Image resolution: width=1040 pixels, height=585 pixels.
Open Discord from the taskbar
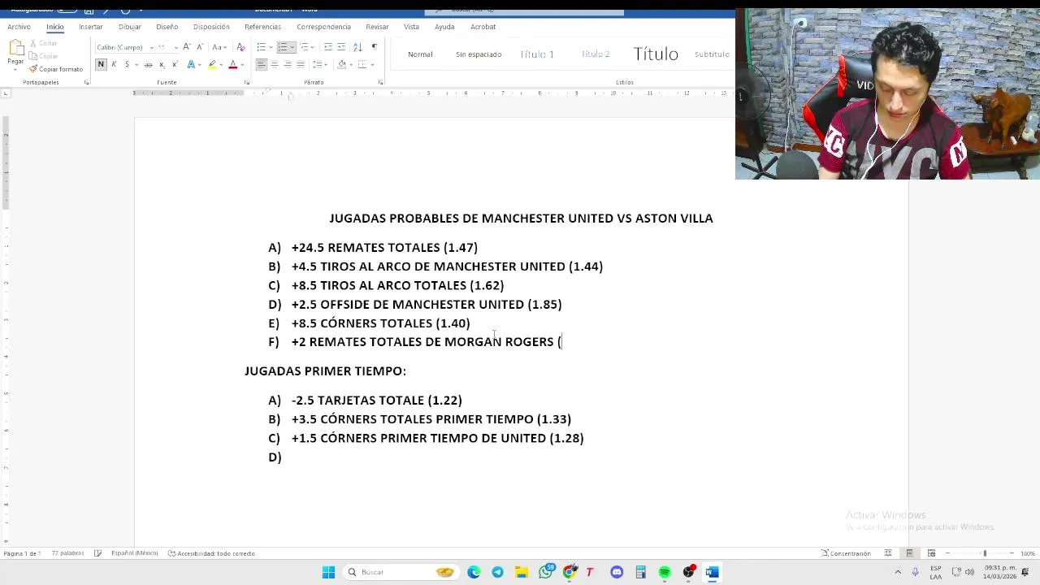(617, 572)
